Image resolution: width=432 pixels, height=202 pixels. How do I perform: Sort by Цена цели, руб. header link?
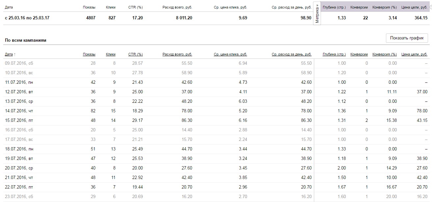(414, 54)
